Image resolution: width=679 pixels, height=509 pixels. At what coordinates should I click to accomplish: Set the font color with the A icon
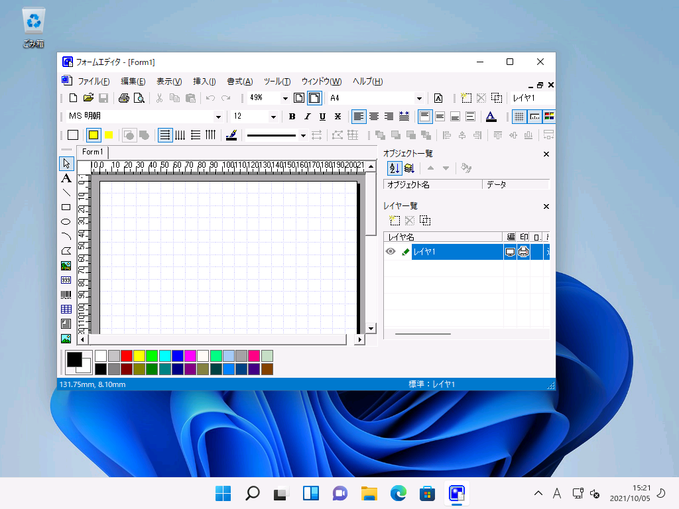[x=491, y=116]
